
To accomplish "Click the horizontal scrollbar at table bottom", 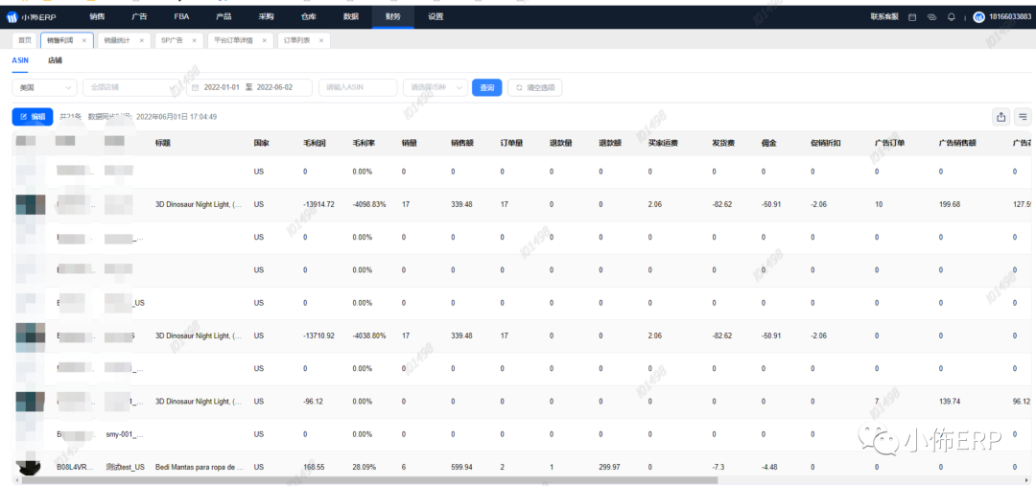I will (384, 480).
